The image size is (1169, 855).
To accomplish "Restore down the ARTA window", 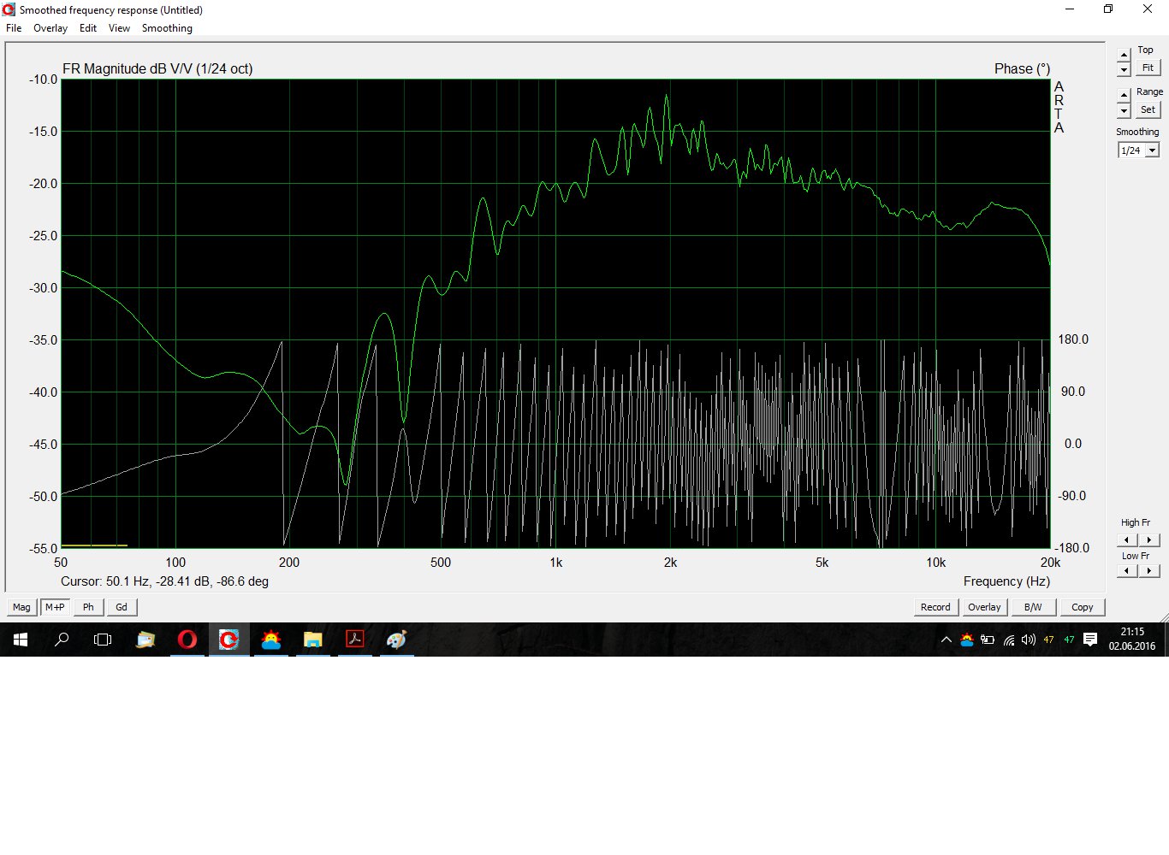I will pyautogui.click(x=1108, y=9).
